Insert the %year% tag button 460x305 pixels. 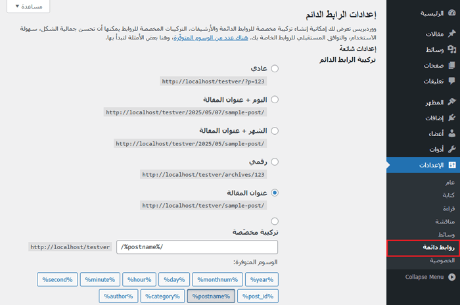click(262, 279)
